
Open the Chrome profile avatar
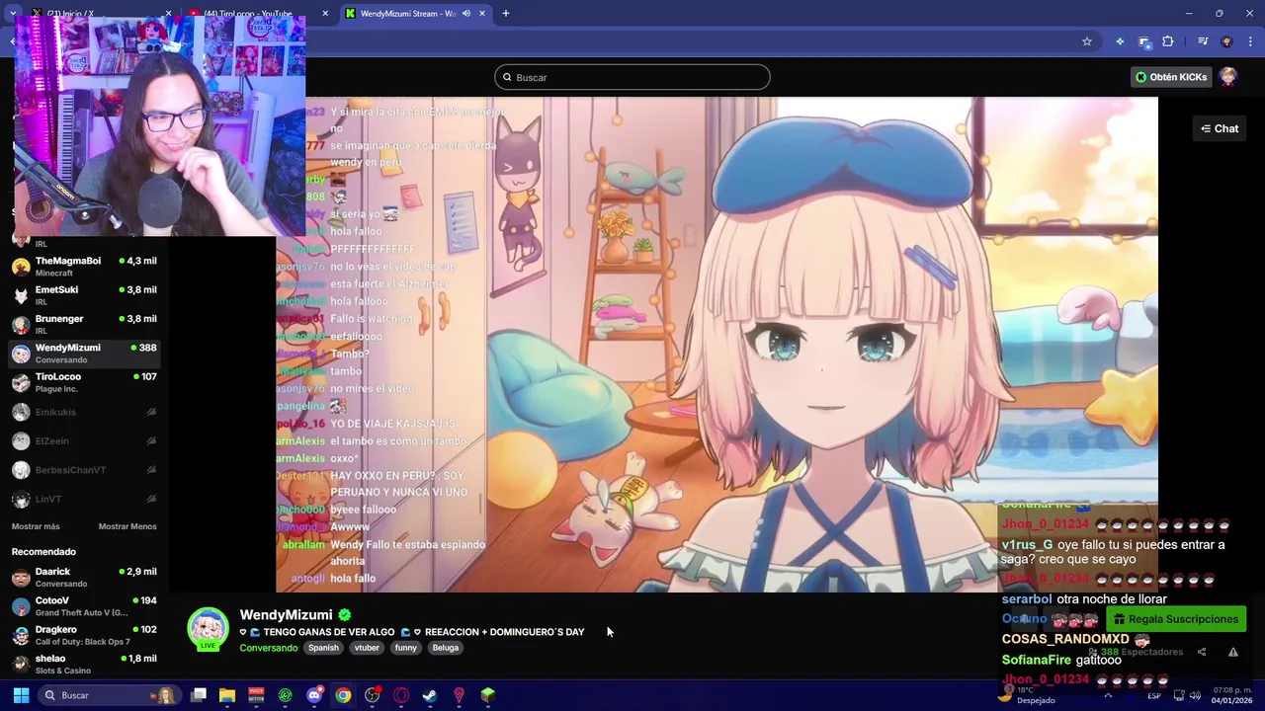coord(1226,41)
